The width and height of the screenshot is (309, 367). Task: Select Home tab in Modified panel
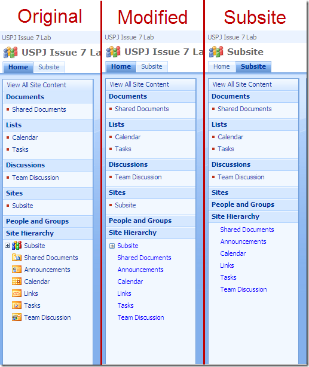click(x=121, y=67)
